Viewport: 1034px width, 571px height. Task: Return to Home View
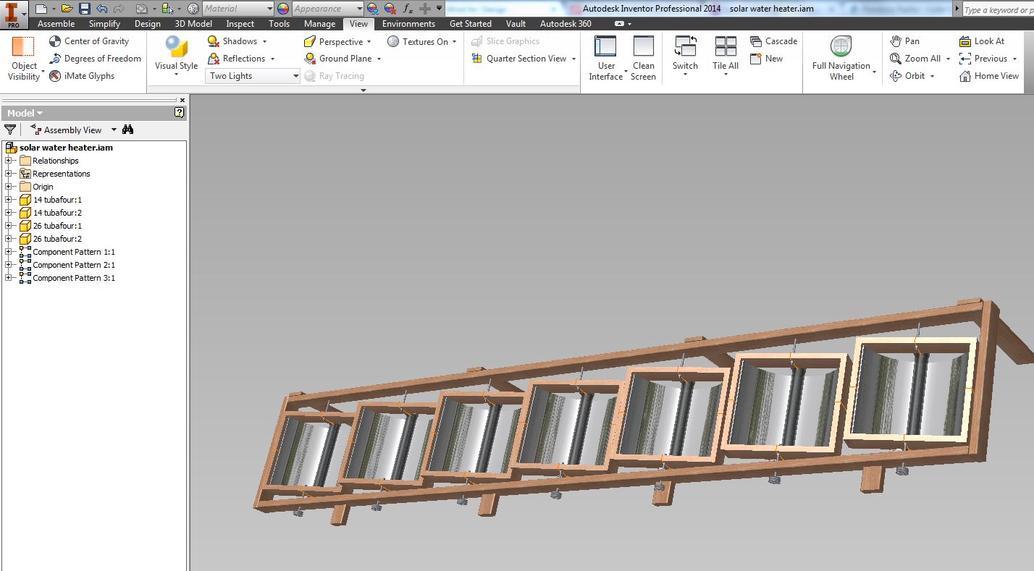click(x=989, y=76)
